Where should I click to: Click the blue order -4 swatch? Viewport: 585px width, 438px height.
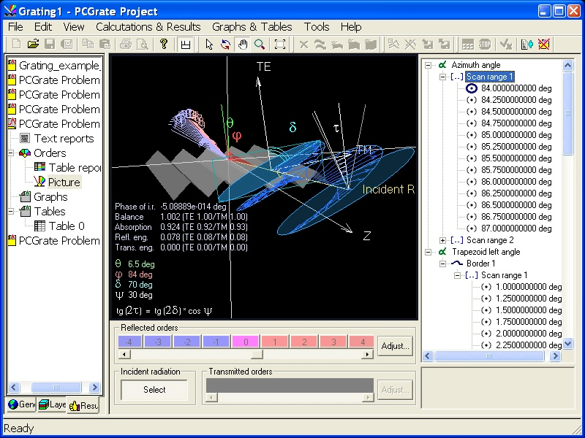(129, 342)
